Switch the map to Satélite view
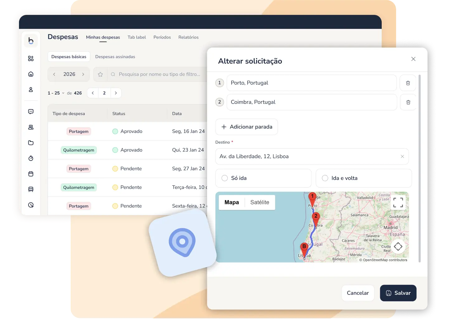Viewport: 467px width, 320px height. (260, 202)
